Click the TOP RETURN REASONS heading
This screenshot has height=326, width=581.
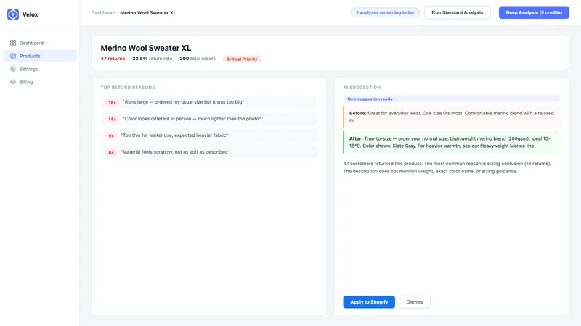tap(128, 88)
